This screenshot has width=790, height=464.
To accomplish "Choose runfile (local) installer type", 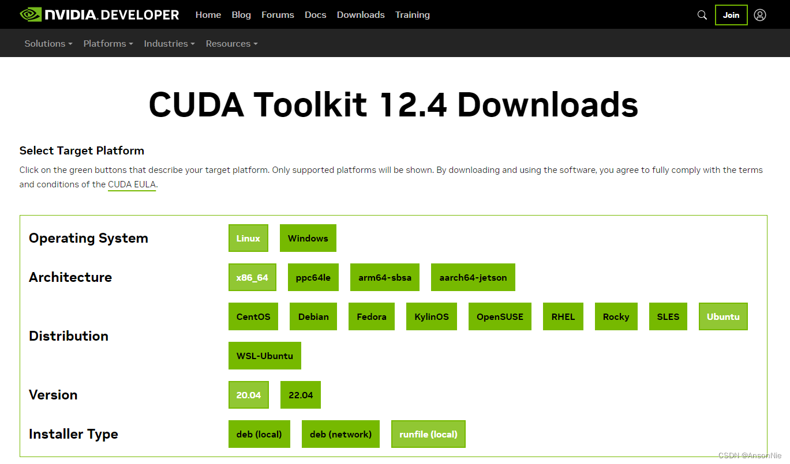I will pyautogui.click(x=428, y=434).
